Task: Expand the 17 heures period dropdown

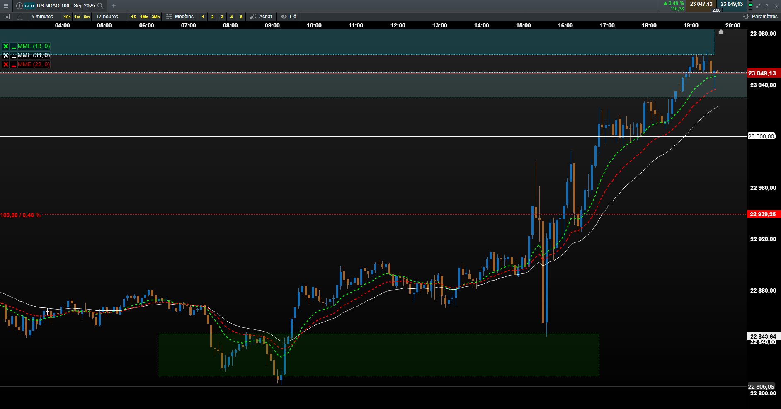Action: click(x=107, y=17)
